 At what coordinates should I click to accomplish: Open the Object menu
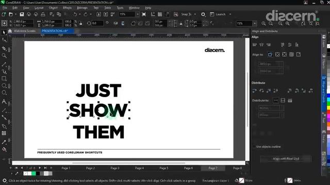[53, 8]
